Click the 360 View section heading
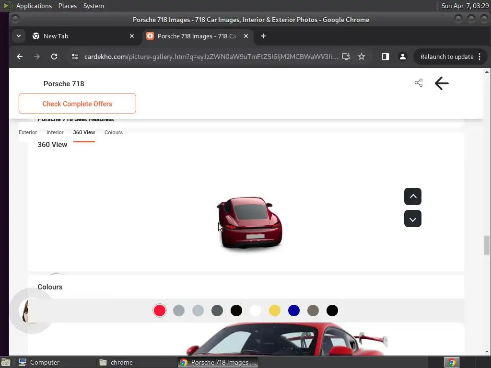The image size is (491, 368). (52, 145)
